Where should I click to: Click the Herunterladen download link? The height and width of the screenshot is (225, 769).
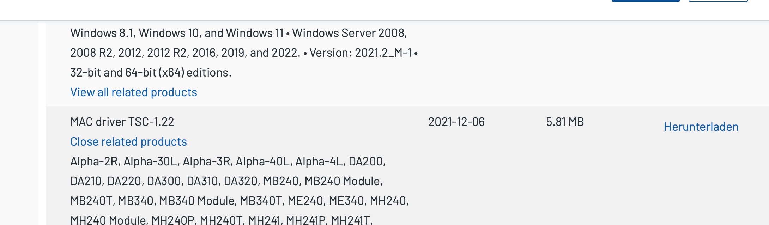701,127
